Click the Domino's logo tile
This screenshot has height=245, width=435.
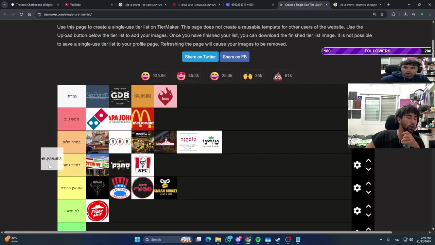[97, 119]
